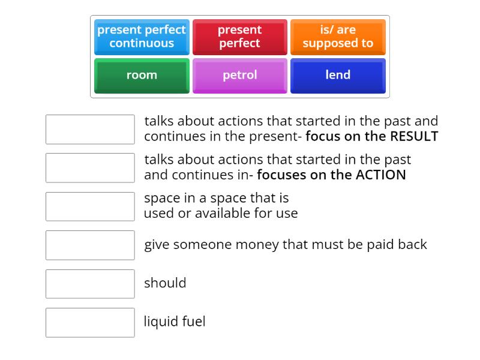
Task: Click the 'liquid fuel' definition text
Action: [175, 322]
